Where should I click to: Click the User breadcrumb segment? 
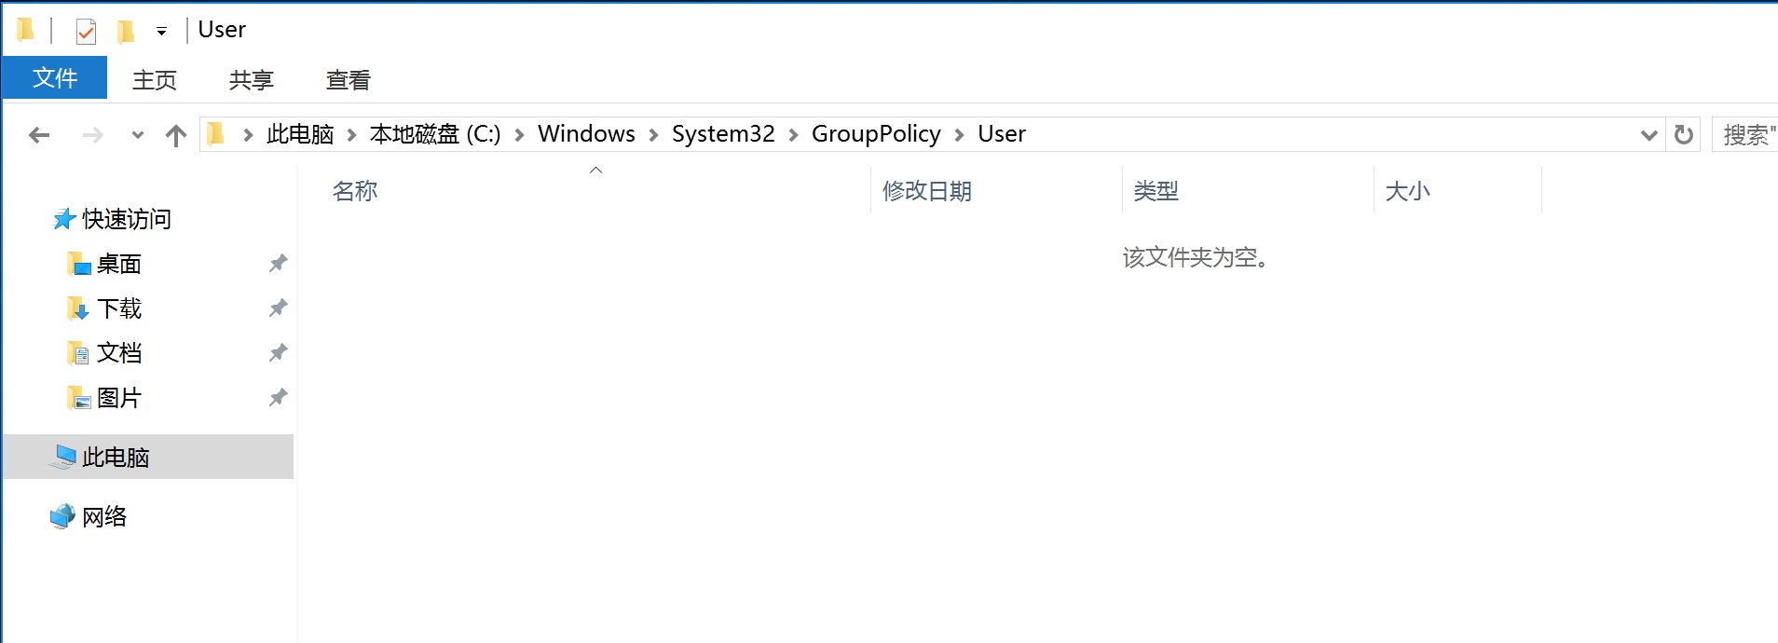point(1002,134)
